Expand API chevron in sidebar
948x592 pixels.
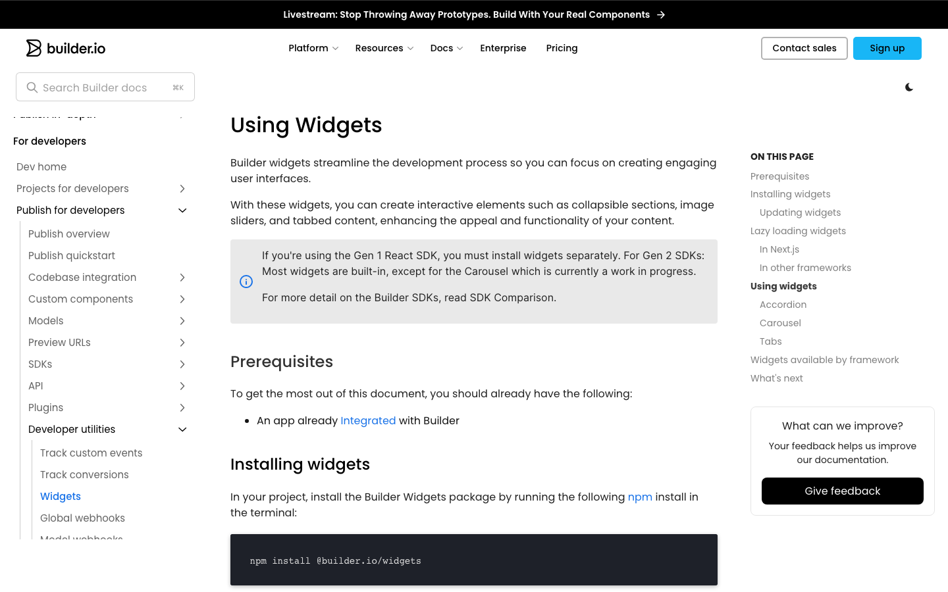[x=182, y=386]
